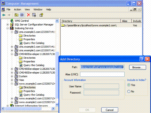
Task: Sort by the Alias column header
Action: coord(126,21)
